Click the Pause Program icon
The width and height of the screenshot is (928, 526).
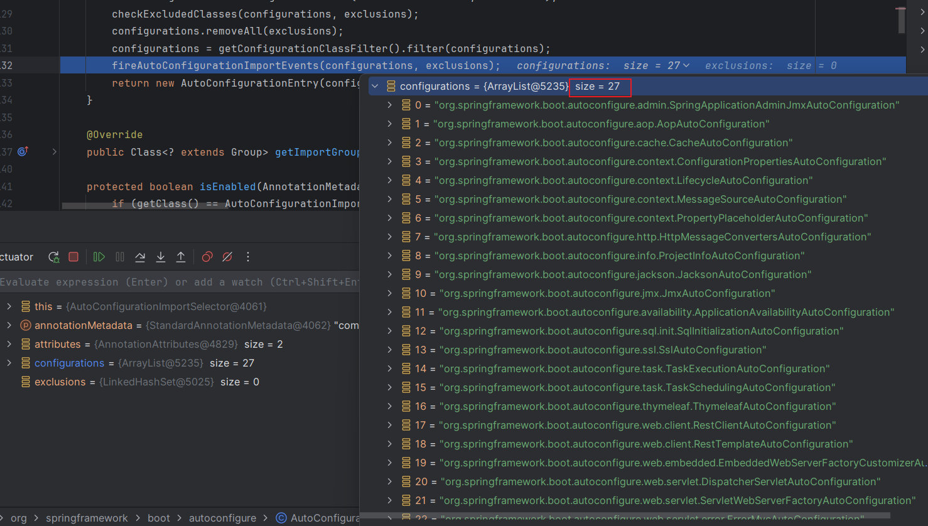click(120, 257)
